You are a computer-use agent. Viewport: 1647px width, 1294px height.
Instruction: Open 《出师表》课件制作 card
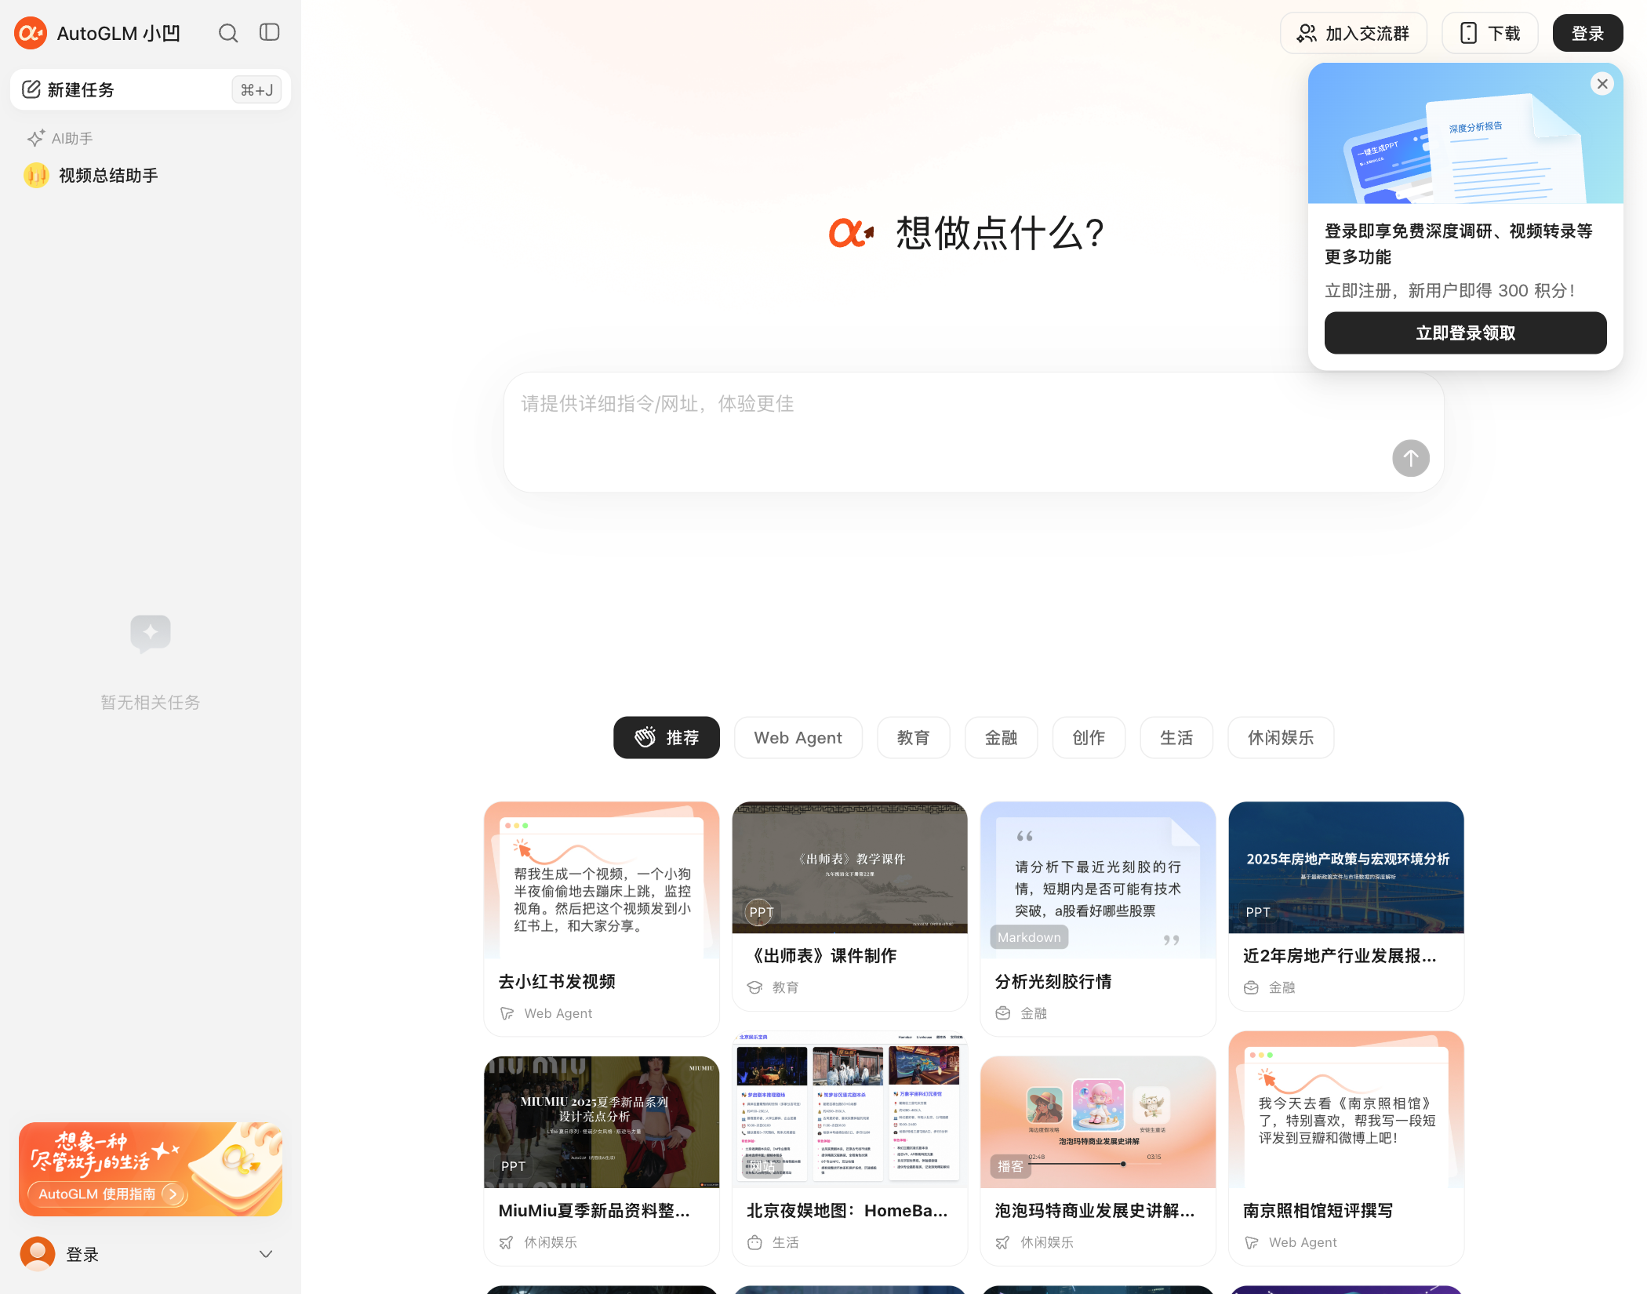(849, 906)
